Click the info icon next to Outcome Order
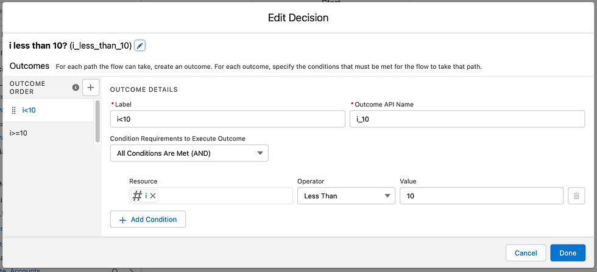The image size is (597, 272). [x=76, y=88]
